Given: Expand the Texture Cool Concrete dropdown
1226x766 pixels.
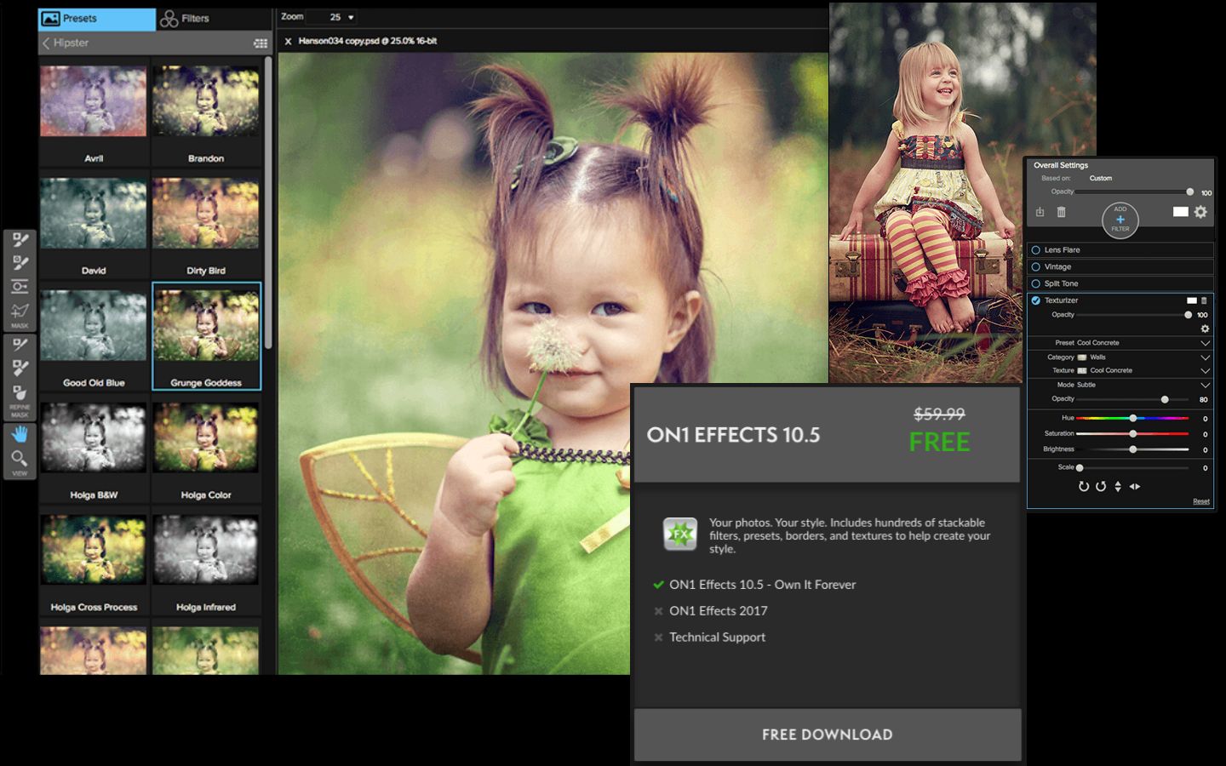Looking at the screenshot, I should (x=1205, y=371).
